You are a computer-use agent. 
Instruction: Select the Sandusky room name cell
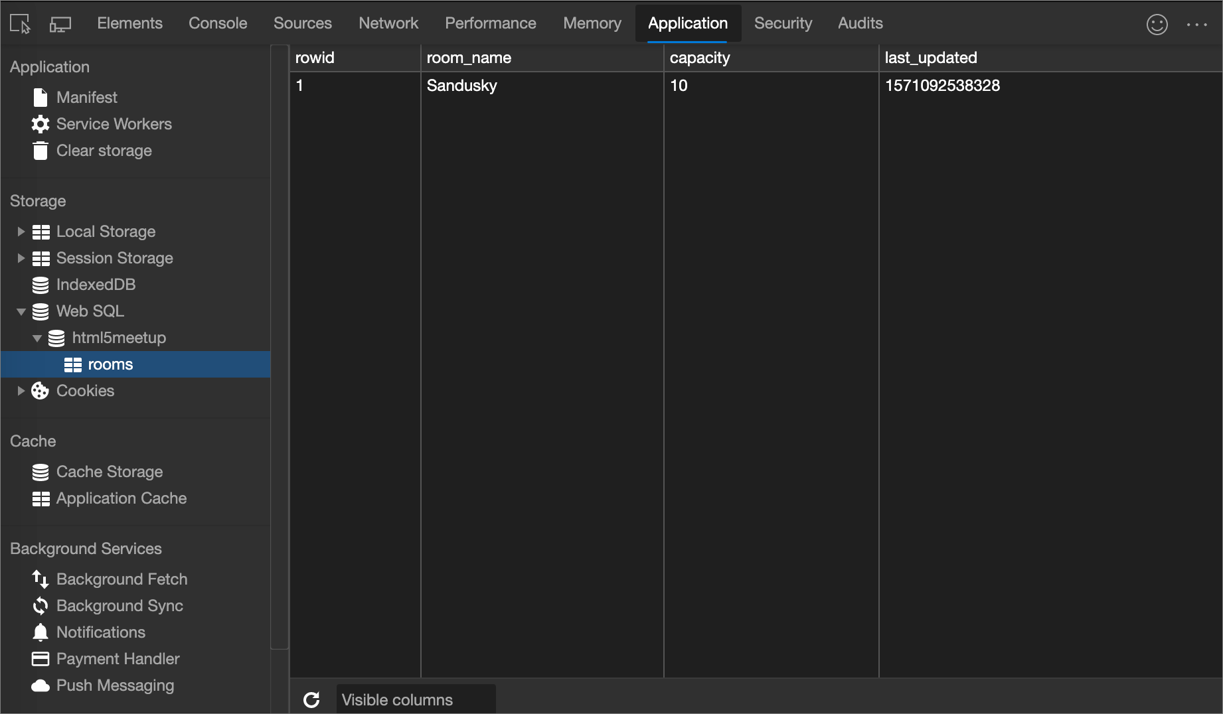(x=542, y=86)
